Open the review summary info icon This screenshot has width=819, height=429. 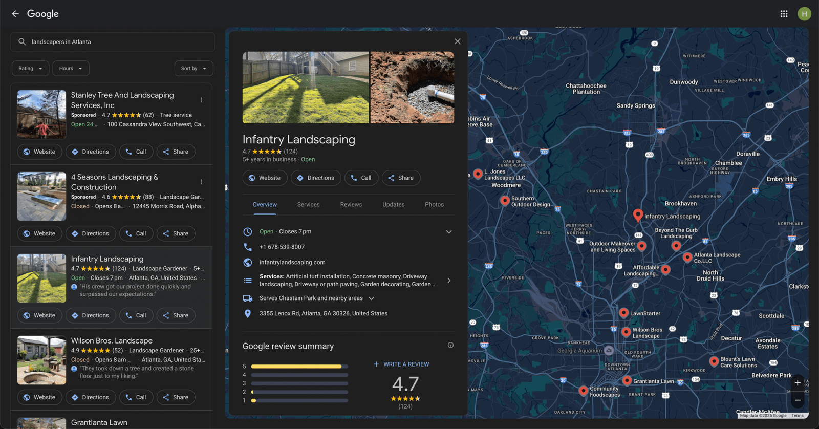pyautogui.click(x=450, y=345)
